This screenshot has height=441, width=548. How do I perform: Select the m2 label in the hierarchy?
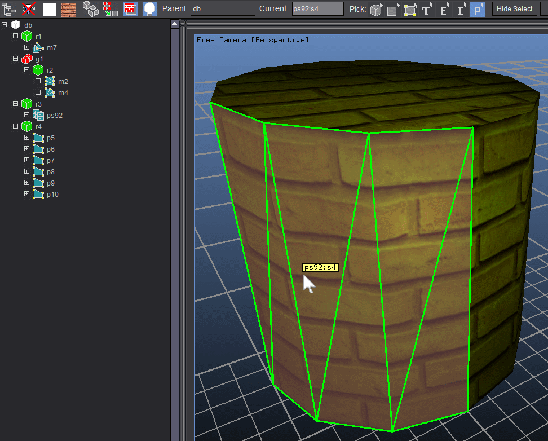(63, 81)
